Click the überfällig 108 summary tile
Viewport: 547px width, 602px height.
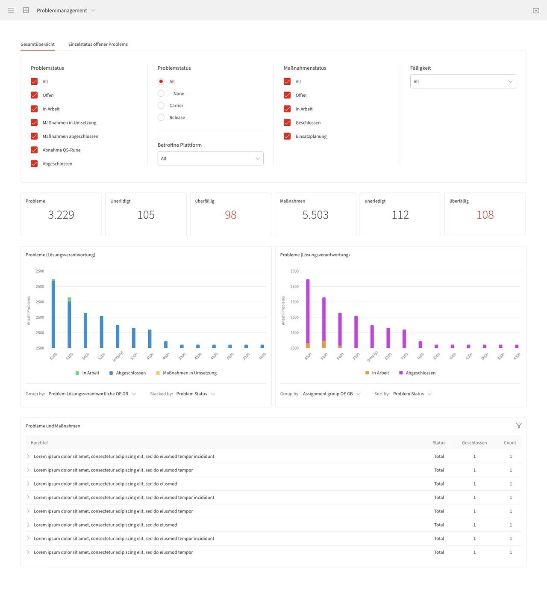(x=485, y=214)
